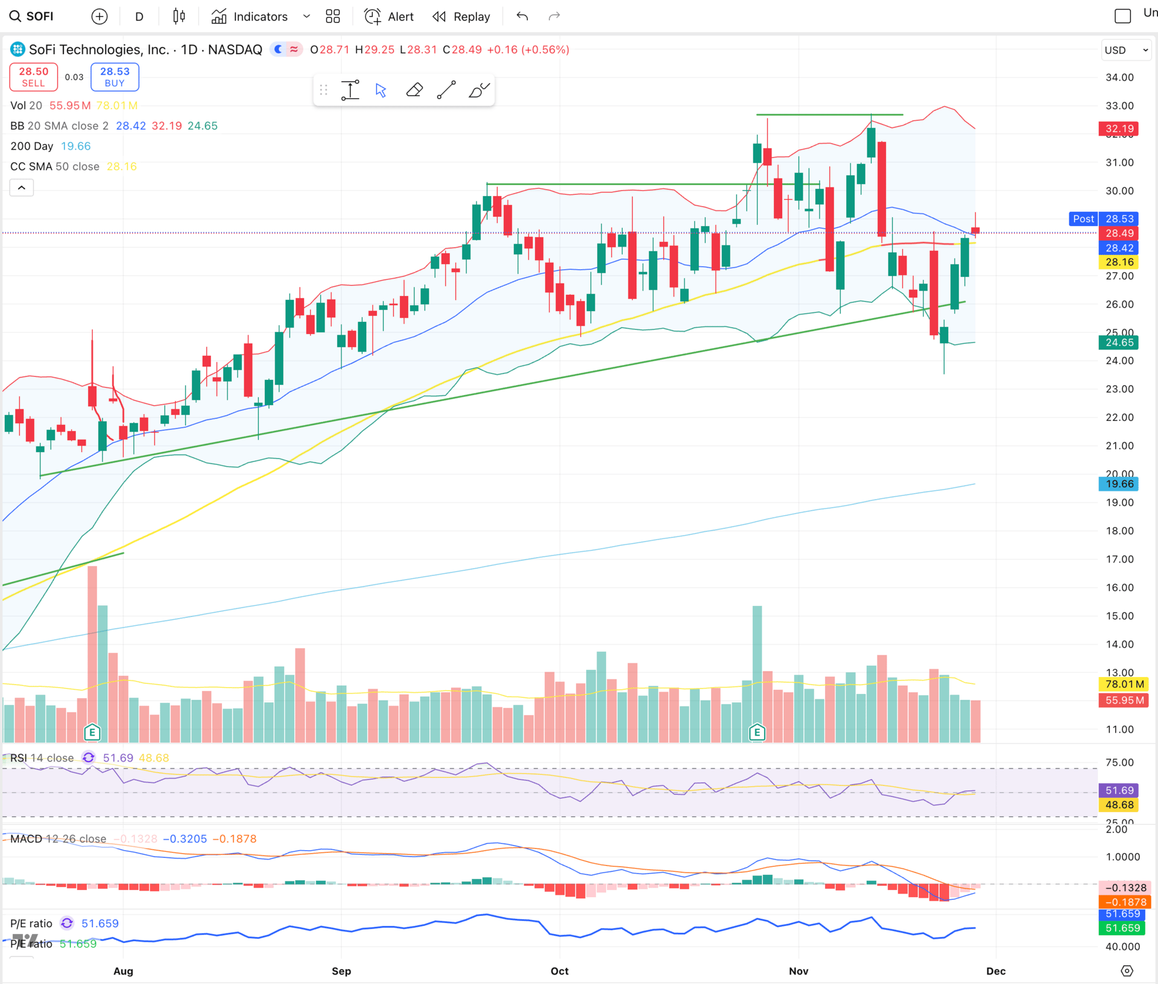Click the earnings E marker near November
The height and width of the screenshot is (984, 1158).
click(x=757, y=733)
